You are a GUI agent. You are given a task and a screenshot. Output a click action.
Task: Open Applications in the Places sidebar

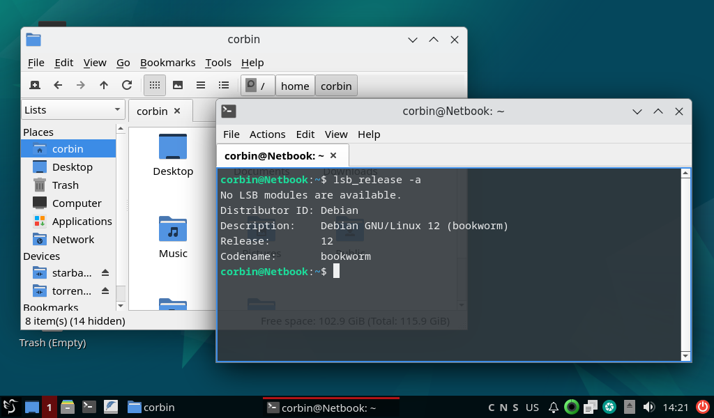click(x=80, y=221)
